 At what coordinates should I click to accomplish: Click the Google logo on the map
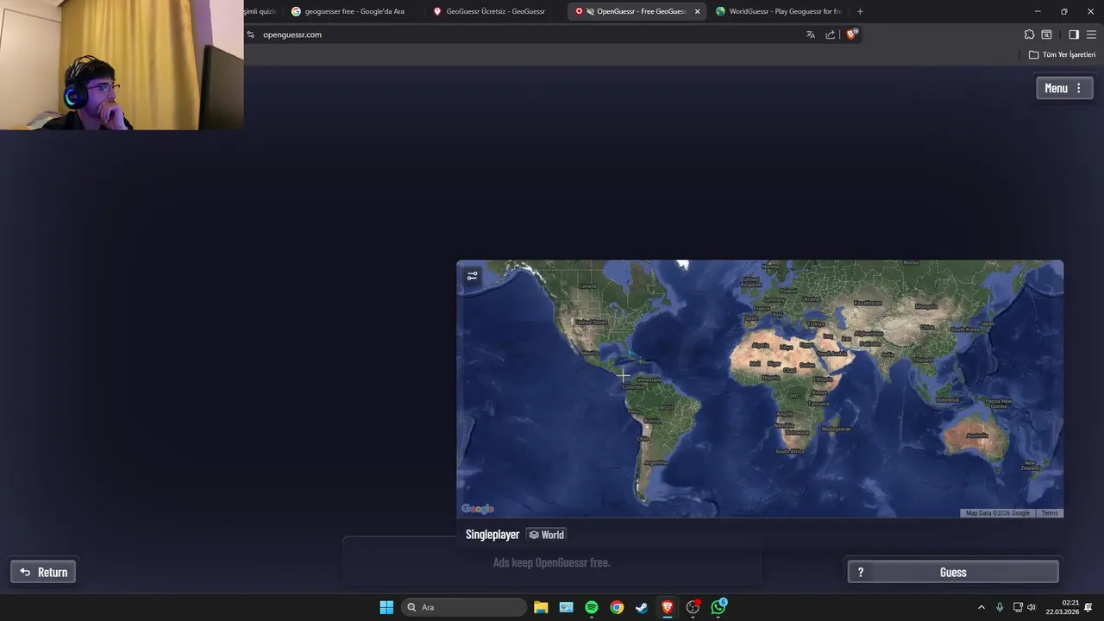pos(478,509)
